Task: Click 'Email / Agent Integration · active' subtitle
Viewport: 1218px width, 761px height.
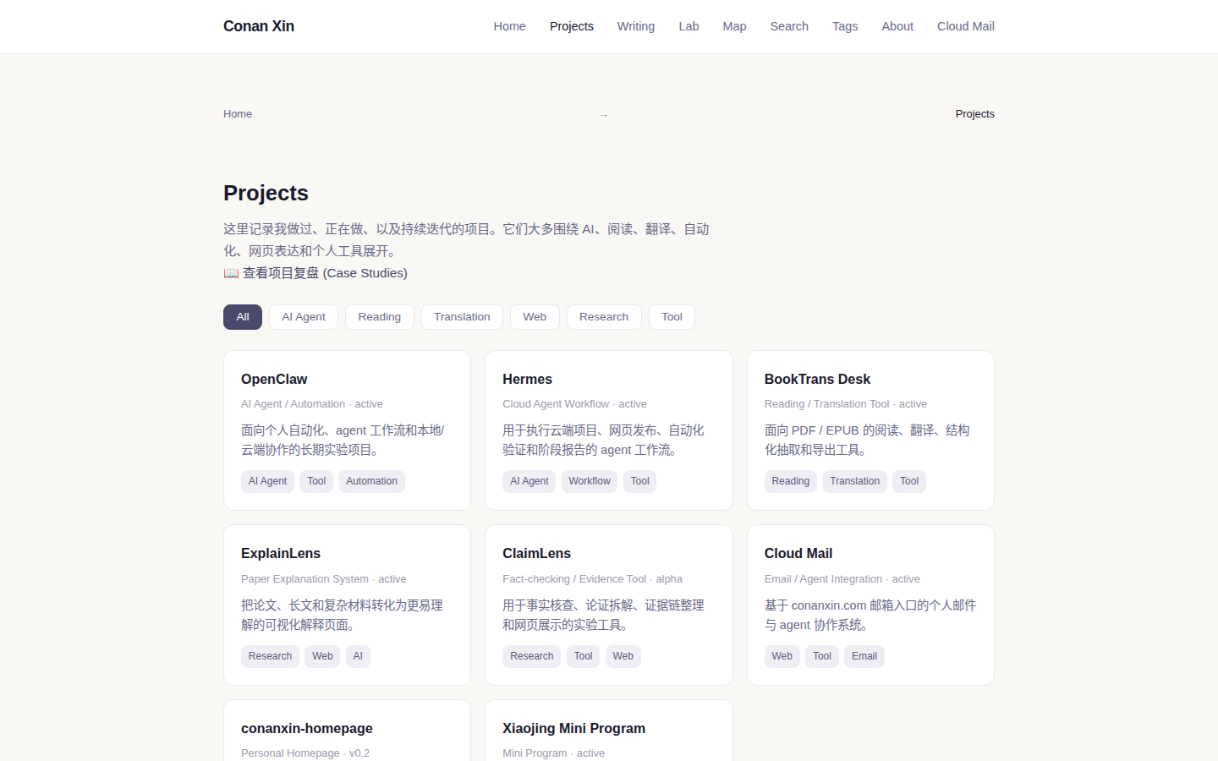Action: [x=842, y=579]
